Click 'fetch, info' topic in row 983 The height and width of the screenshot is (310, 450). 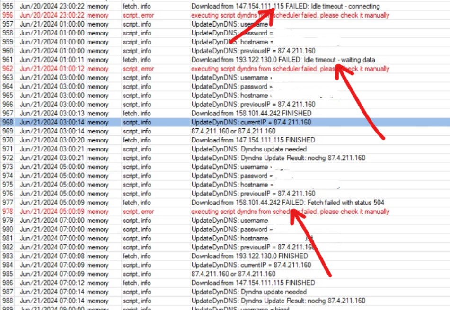(137, 256)
